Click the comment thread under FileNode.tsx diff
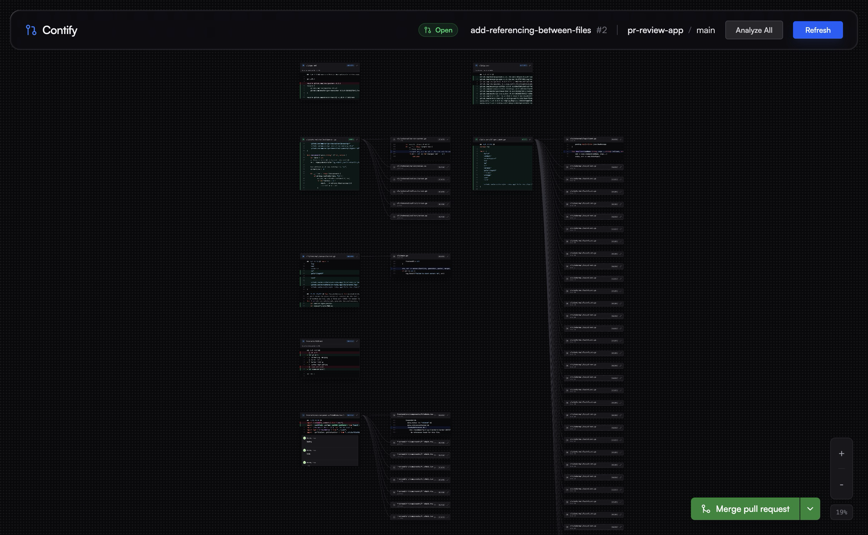The height and width of the screenshot is (535, 868). [330, 450]
